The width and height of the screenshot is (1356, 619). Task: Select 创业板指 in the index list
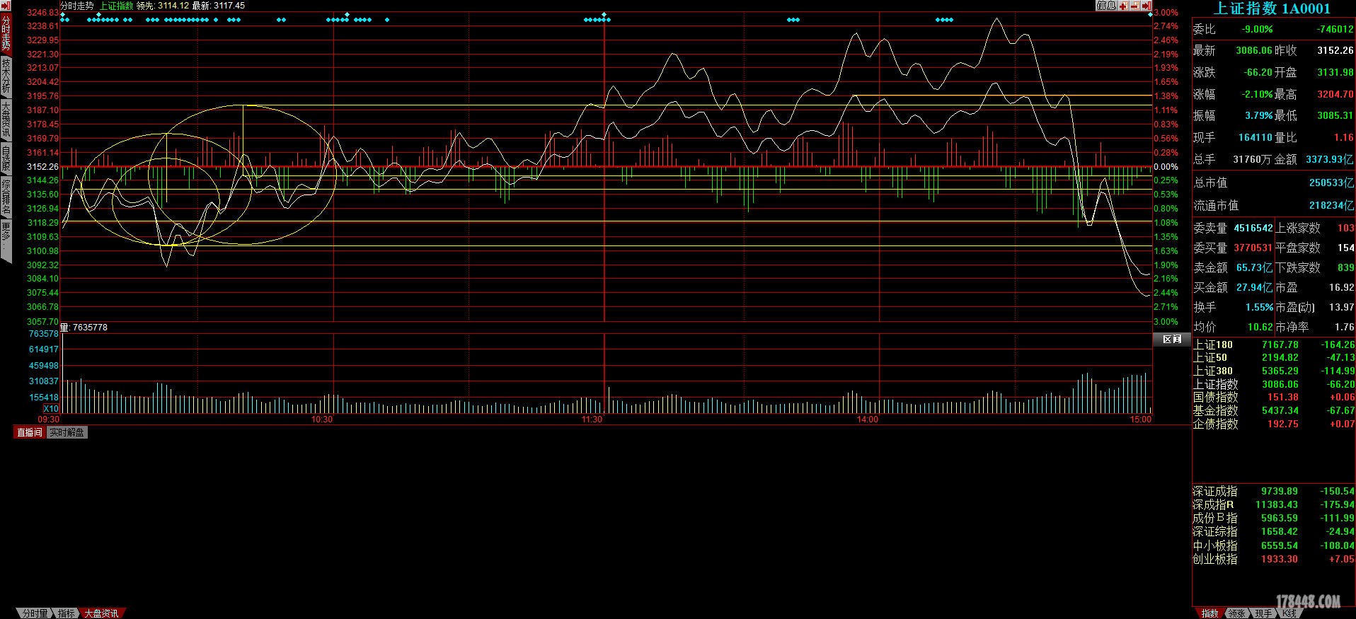click(1214, 559)
